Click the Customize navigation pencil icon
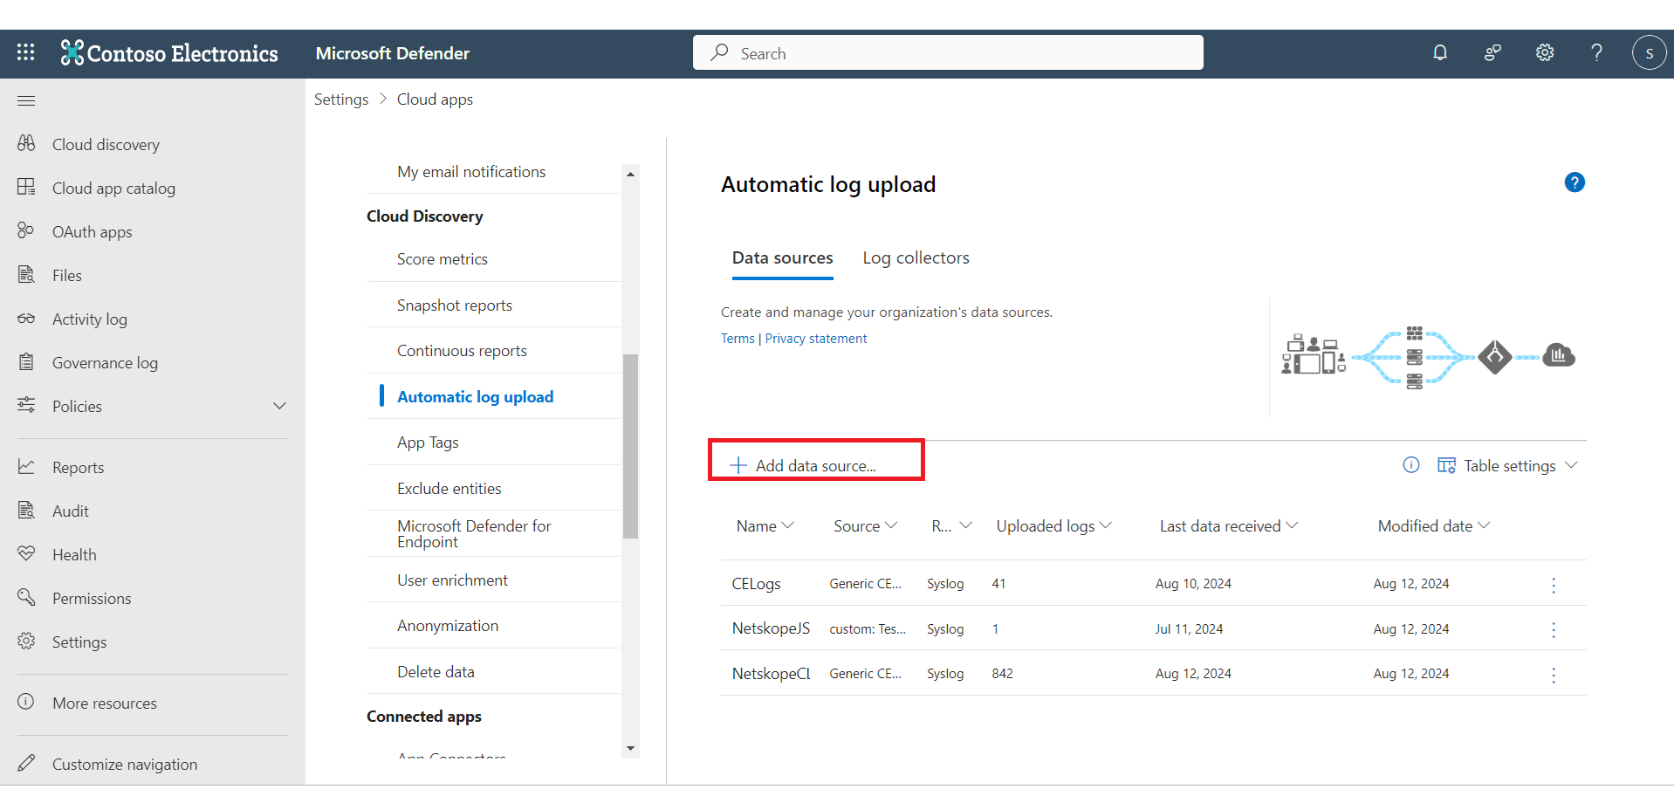This screenshot has width=1674, height=803. coord(26,763)
